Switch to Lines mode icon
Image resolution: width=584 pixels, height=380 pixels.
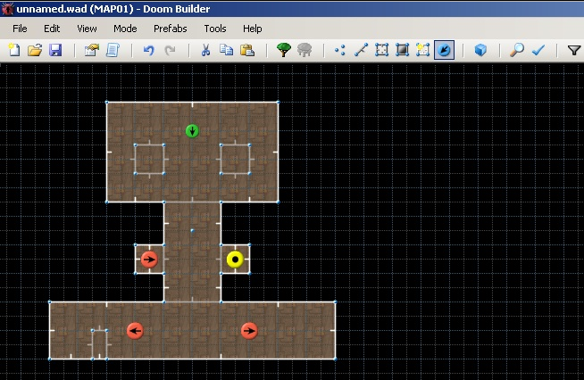[361, 49]
